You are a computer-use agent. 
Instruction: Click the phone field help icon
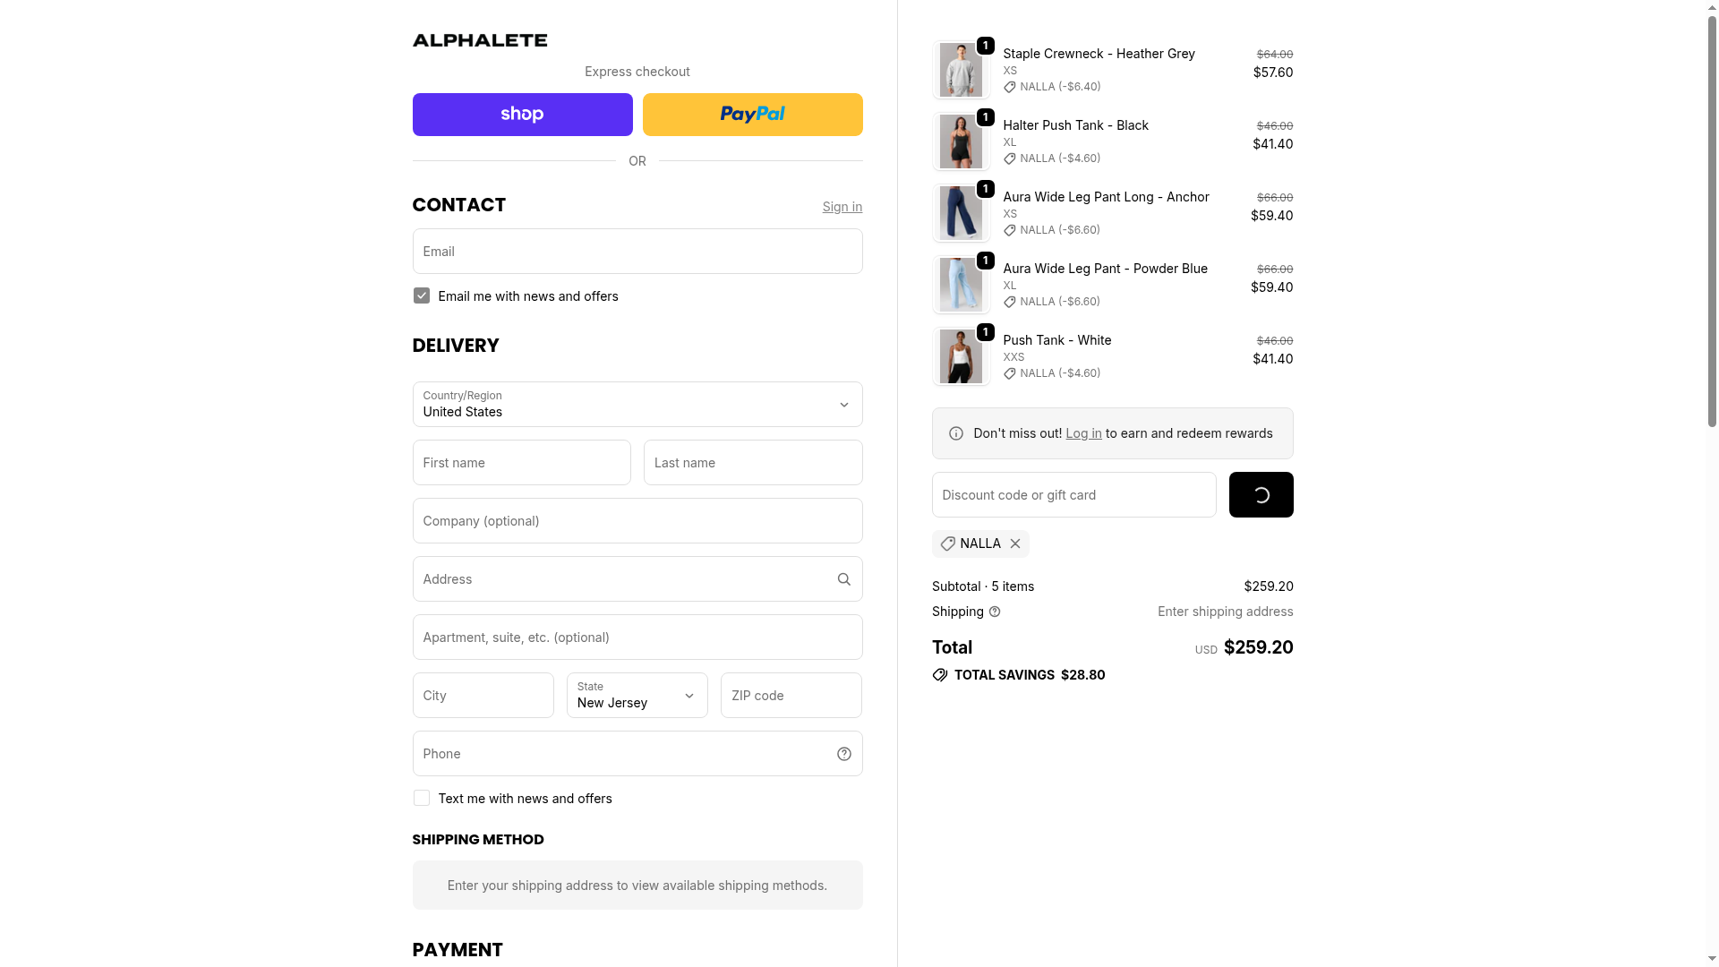(x=843, y=754)
